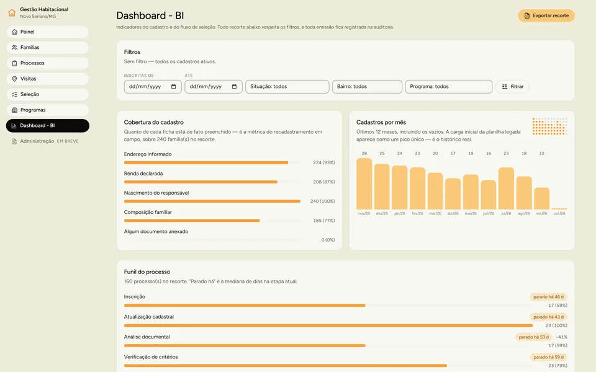The image size is (596, 372).
Task: Click the Administração document icon
Action: (x=14, y=141)
